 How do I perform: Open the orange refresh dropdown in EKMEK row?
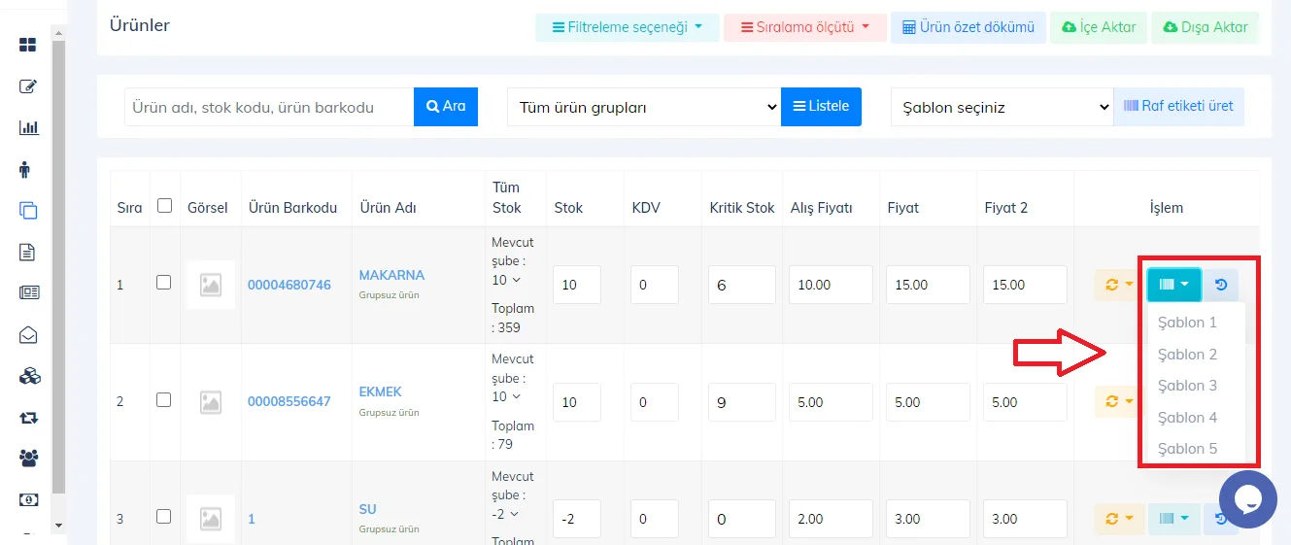[x=1119, y=401]
